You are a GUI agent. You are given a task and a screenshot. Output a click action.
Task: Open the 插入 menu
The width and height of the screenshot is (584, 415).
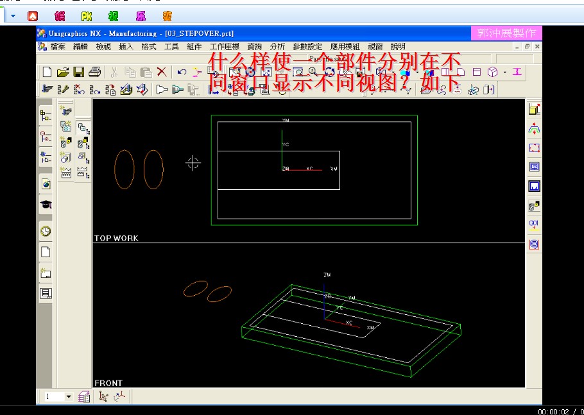(126, 47)
